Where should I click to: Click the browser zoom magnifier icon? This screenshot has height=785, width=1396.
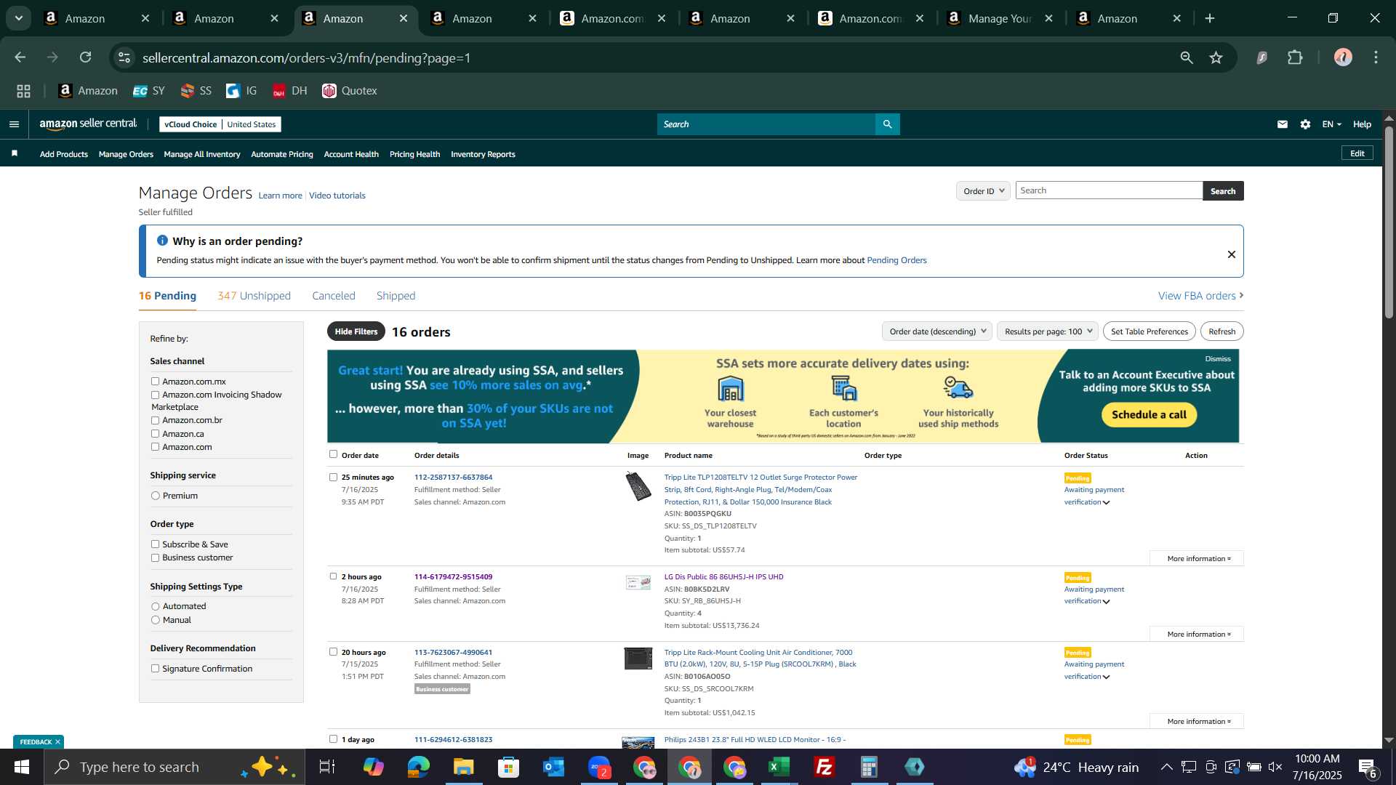point(1187,57)
